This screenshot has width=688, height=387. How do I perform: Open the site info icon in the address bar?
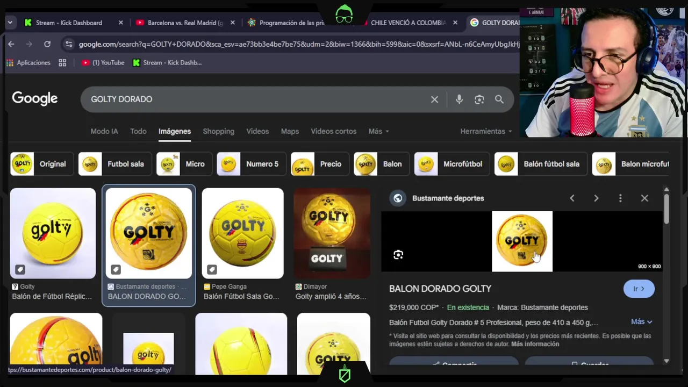[68, 44]
